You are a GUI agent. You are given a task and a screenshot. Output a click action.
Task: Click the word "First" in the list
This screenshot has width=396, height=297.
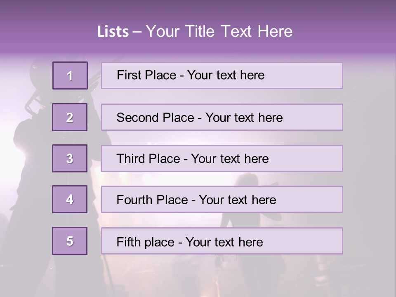coord(130,75)
